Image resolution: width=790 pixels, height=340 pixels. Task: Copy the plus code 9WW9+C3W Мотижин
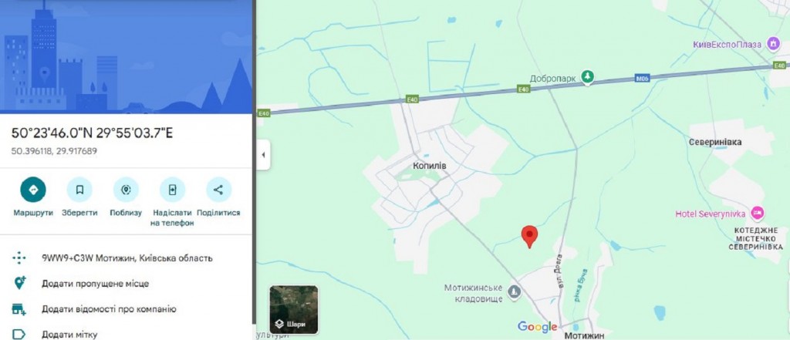point(126,258)
